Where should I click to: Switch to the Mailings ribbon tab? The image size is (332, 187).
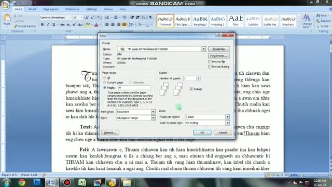91,9
